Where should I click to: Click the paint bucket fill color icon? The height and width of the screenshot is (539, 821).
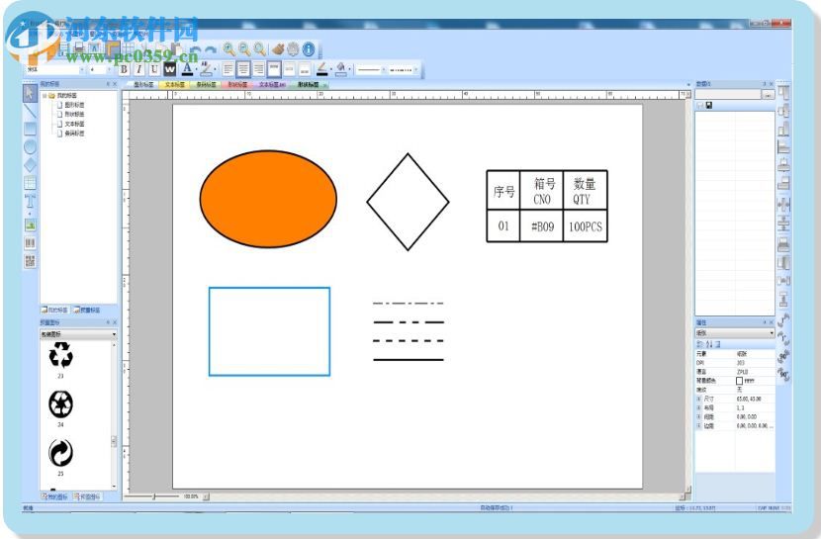coord(341,68)
